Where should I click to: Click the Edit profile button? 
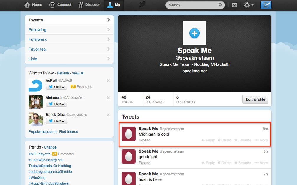point(255,99)
